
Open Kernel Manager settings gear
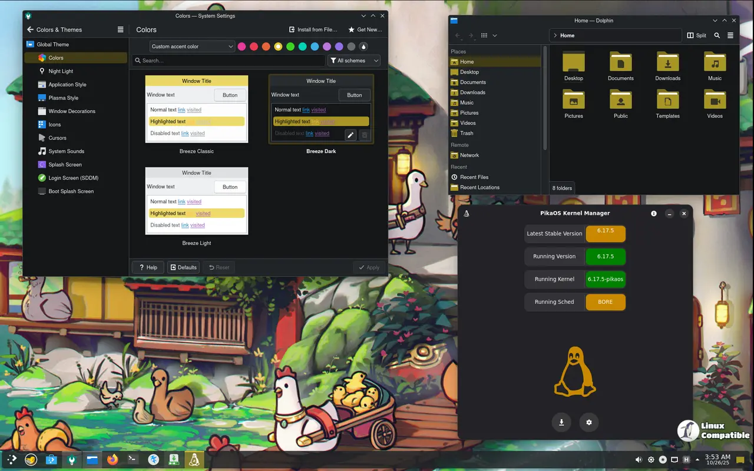click(x=588, y=422)
